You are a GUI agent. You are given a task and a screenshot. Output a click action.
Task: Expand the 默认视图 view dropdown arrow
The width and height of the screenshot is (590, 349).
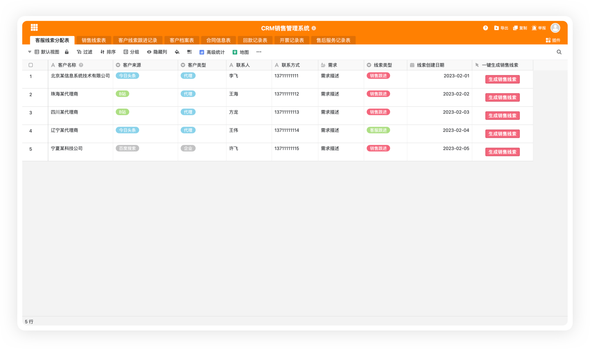pos(30,52)
